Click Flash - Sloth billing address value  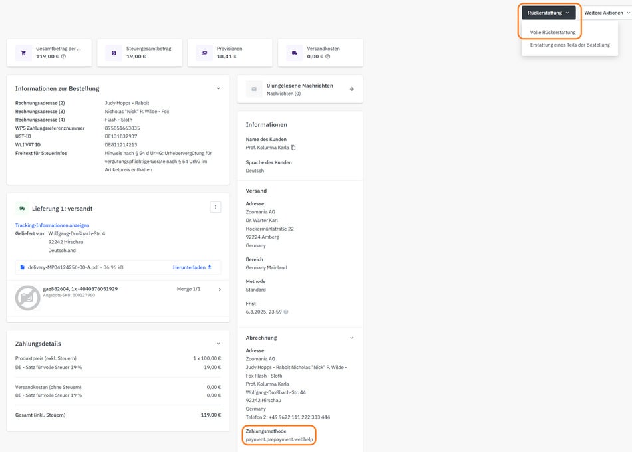click(118, 120)
